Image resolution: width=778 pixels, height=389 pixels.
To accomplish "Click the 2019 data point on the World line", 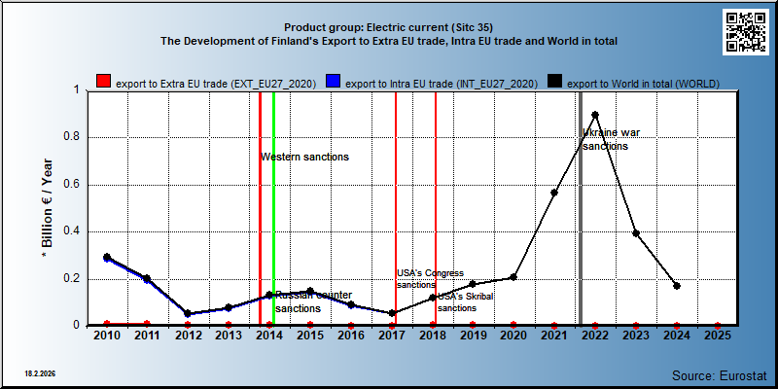I will click(473, 284).
